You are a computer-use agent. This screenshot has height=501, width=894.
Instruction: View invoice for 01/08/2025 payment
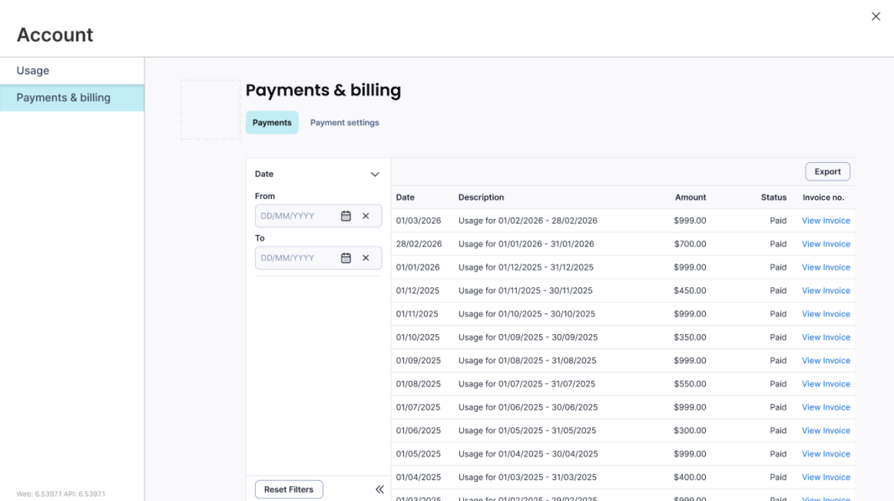[x=826, y=384]
